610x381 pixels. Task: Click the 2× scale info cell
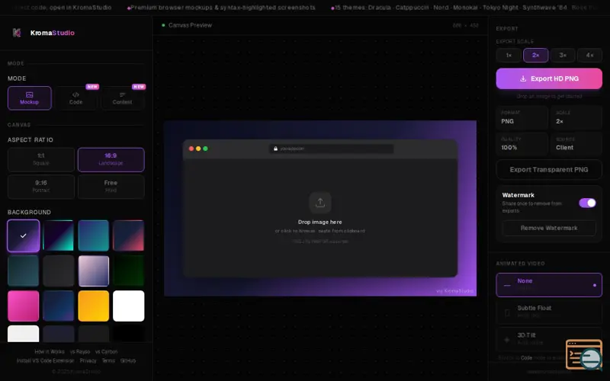click(576, 117)
